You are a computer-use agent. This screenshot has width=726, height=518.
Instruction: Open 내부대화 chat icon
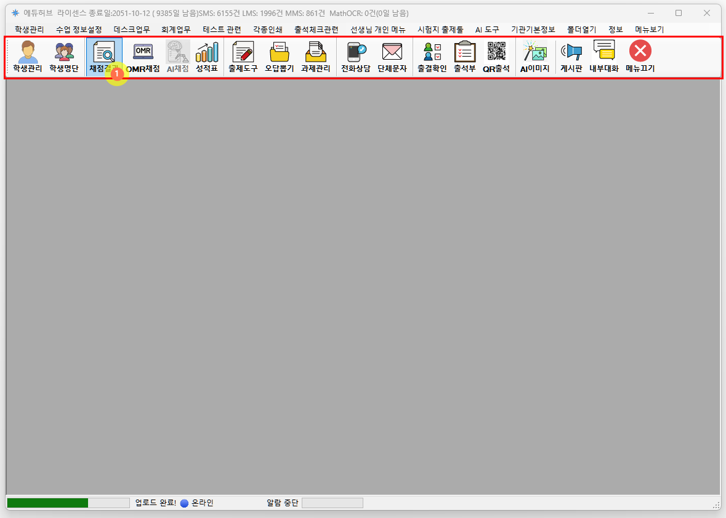tap(603, 57)
